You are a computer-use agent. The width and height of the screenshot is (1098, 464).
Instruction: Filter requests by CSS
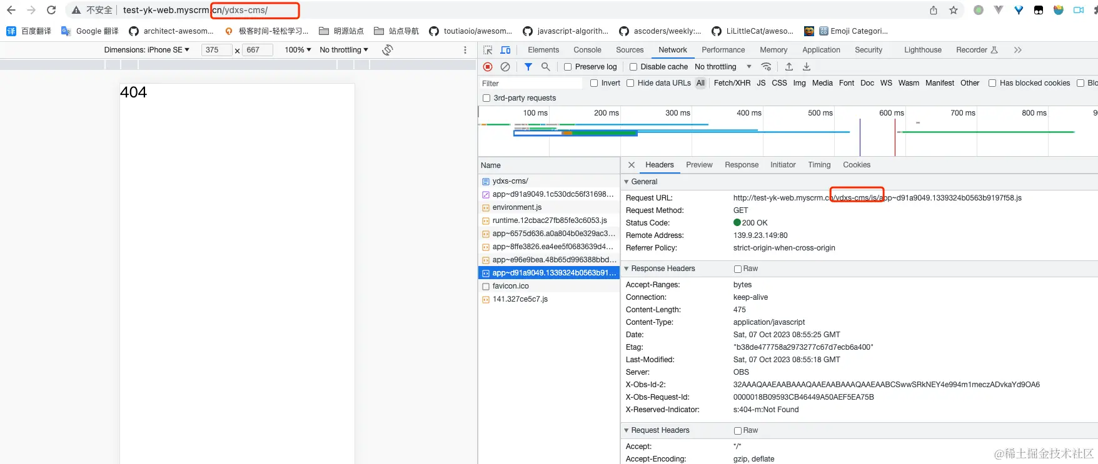pyautogui.click(x=779, y=83)
